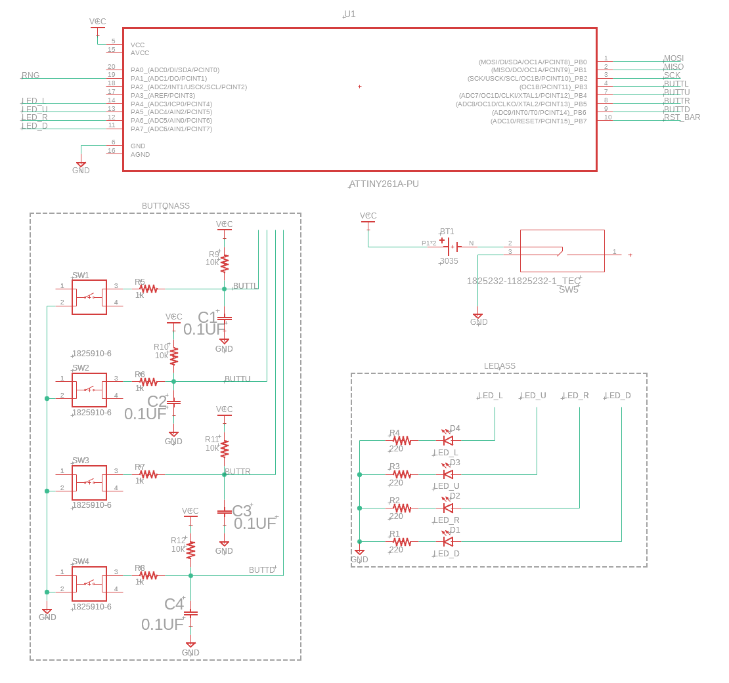Select the R12 10K pull-up resistor

tap(190, 550)
